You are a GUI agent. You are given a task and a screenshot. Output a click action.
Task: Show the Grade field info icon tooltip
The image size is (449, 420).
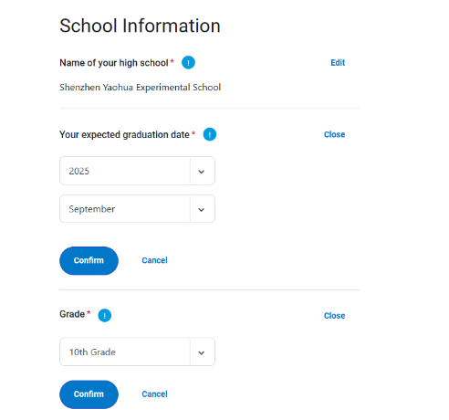(x=105, y=315)
